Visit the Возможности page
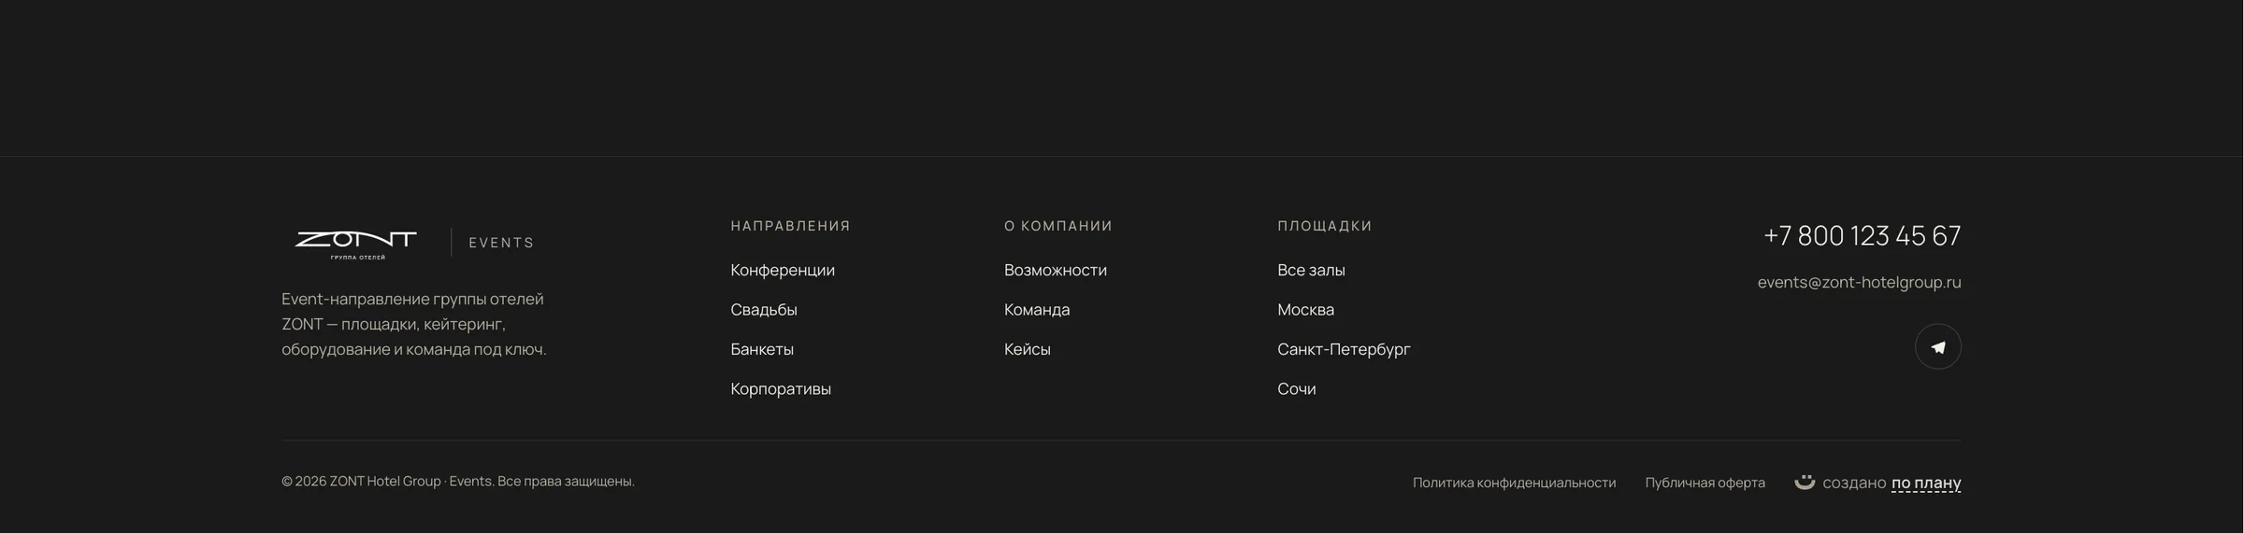2244x533 pixels. 1056,270
